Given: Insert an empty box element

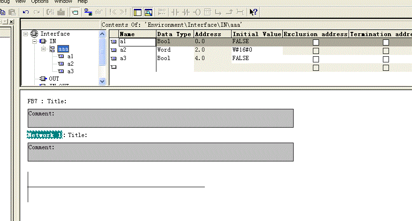Looking at the screenshot, I should pos(207,12).
